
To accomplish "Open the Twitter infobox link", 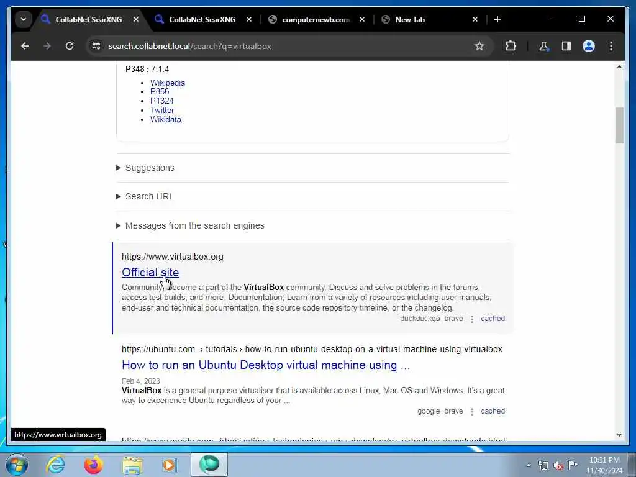I will [x=162, y=111].
